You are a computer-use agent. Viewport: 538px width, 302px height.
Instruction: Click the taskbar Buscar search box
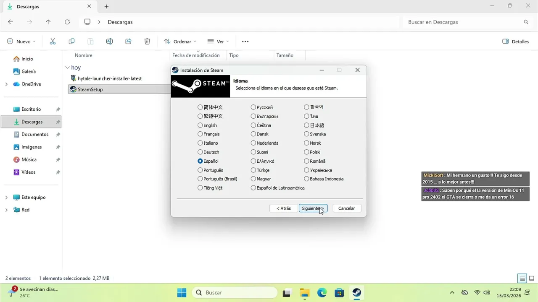pyautogui.click(x=235, y=292)
